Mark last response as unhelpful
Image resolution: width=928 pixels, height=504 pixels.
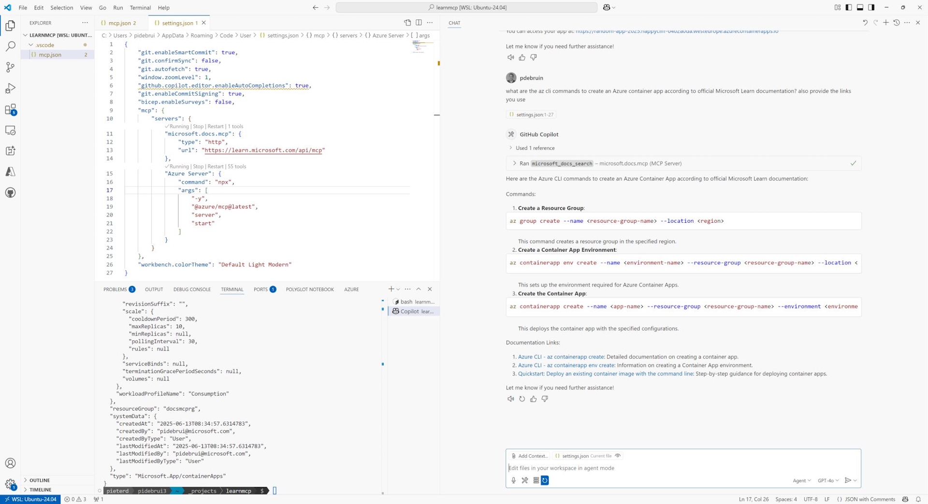click(x=545, y=399)
